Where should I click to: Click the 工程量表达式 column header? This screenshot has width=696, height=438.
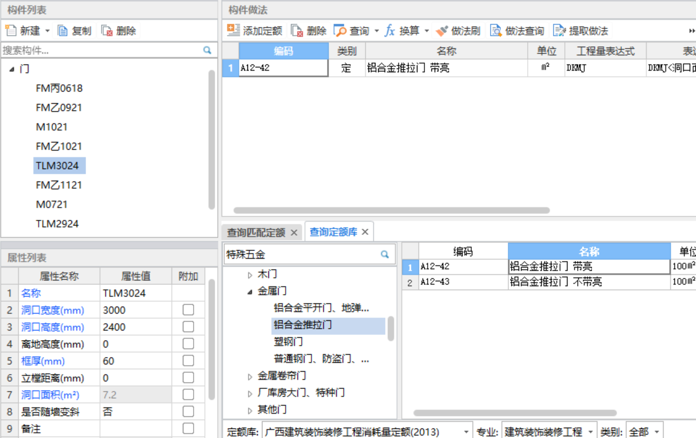point(606,51)
